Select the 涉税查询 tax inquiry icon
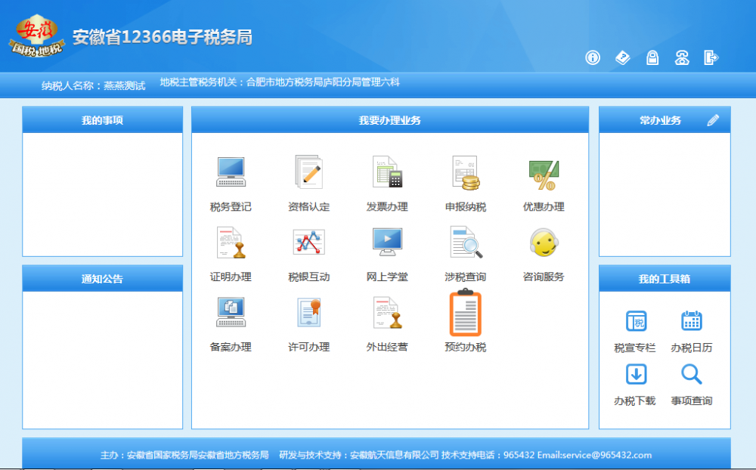Viewport: 756px width, 470px height. point(465,249)
